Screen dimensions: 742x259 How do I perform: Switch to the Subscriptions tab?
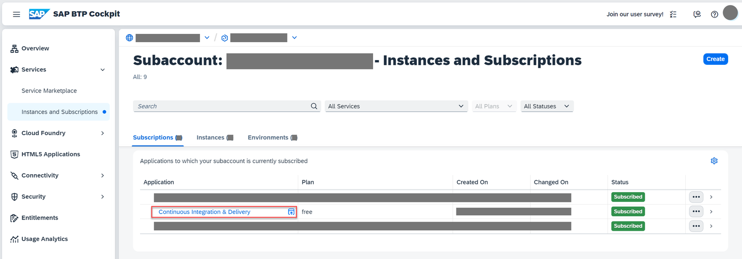158,138
